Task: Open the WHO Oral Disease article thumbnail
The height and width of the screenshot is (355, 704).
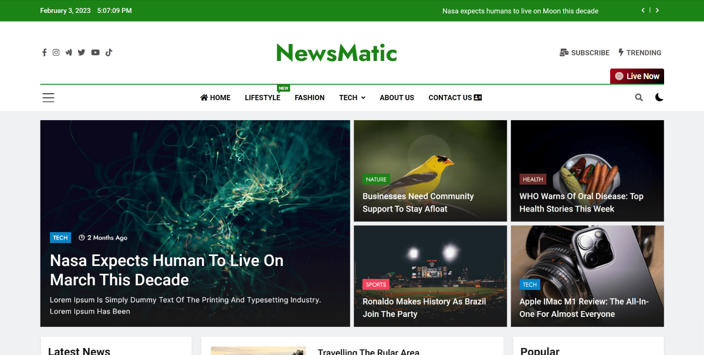Action: click(x=587, y=170)
